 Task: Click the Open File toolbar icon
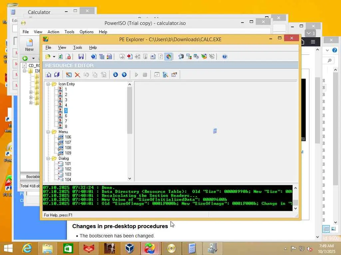tap(48, 57)
